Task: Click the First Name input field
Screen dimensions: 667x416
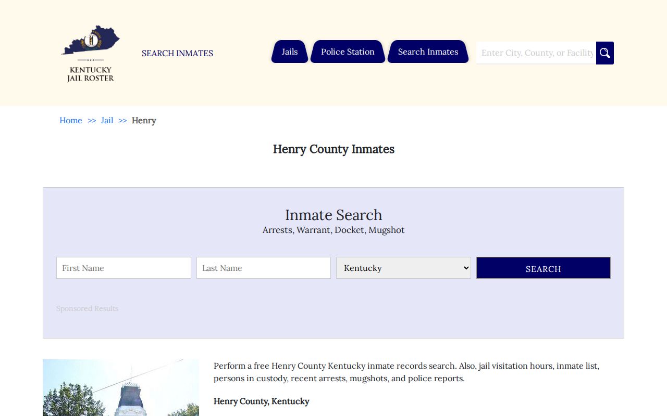Action: [x=123, y=268]
